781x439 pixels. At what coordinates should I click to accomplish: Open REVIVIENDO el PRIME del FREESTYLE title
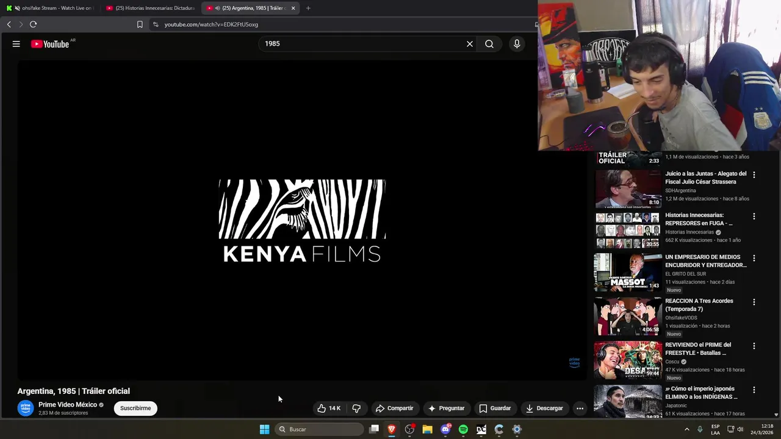[x=698, y=349]
